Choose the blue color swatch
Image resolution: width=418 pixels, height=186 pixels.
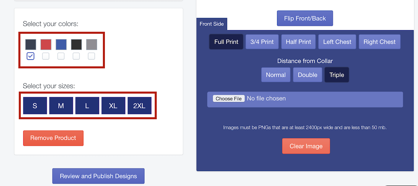[x=61, y=45]
